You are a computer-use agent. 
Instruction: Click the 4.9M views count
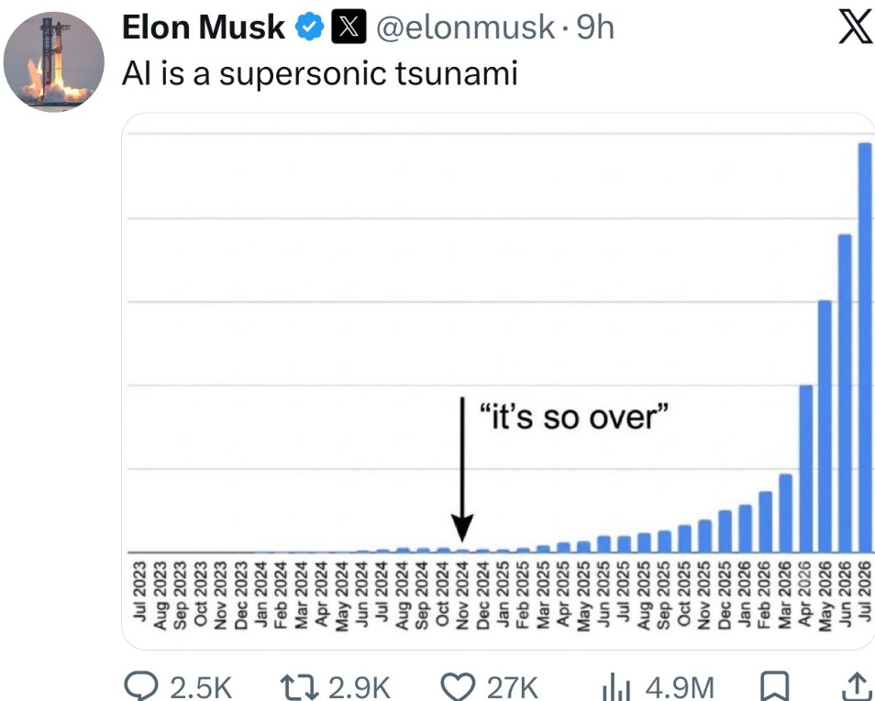tap(680, 687)
